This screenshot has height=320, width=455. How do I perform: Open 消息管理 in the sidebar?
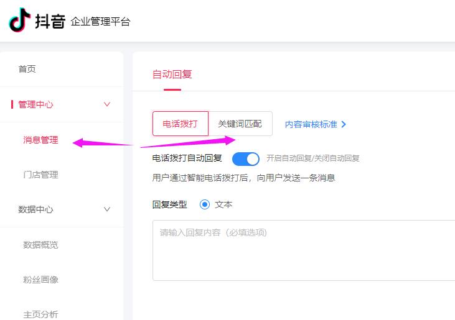40,140
